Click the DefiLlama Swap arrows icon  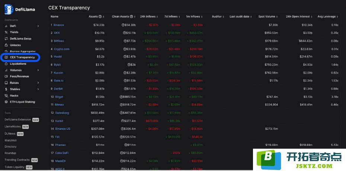point(6,39)
